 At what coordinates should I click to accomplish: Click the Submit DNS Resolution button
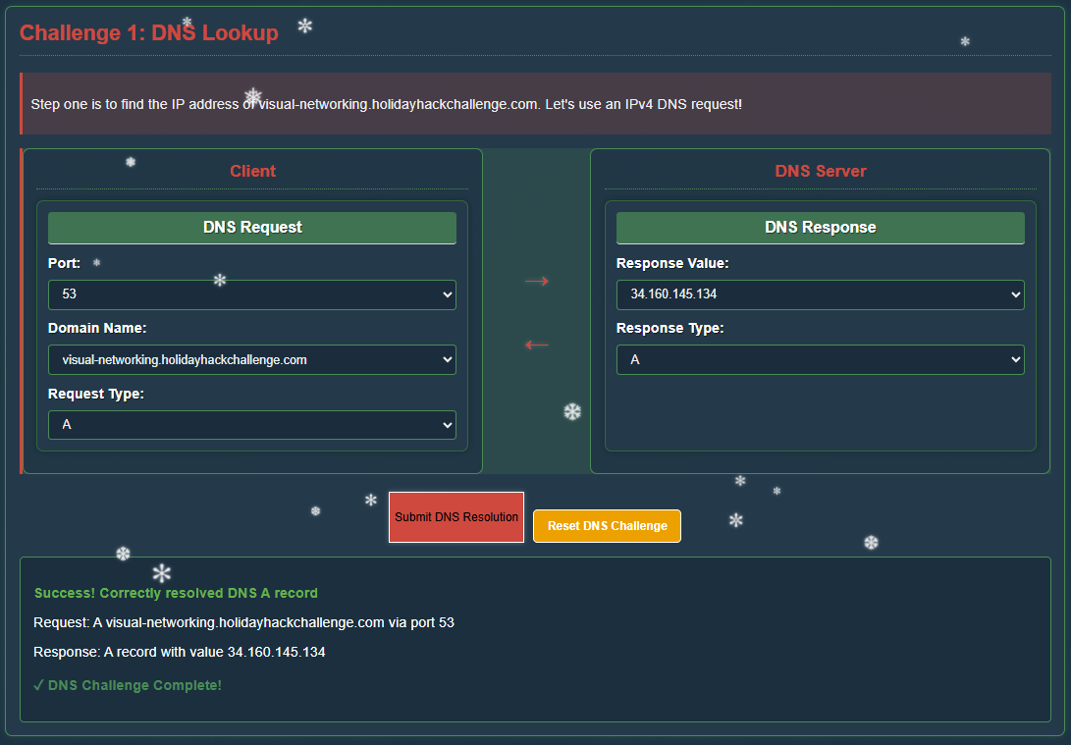[456, 517]
